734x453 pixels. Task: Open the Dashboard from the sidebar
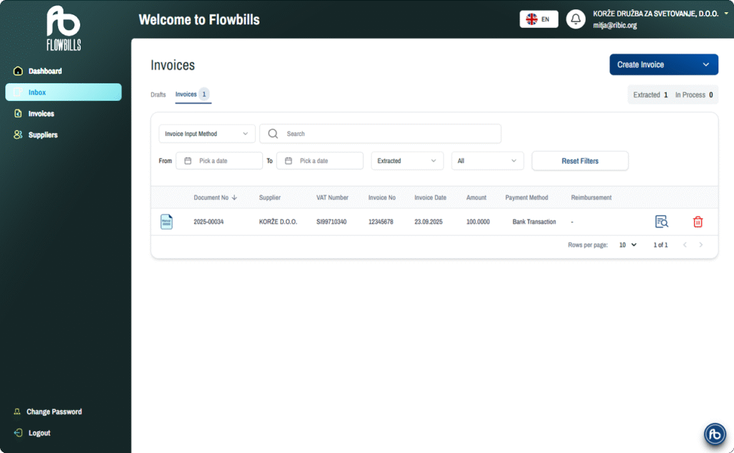tap(43, 71)
